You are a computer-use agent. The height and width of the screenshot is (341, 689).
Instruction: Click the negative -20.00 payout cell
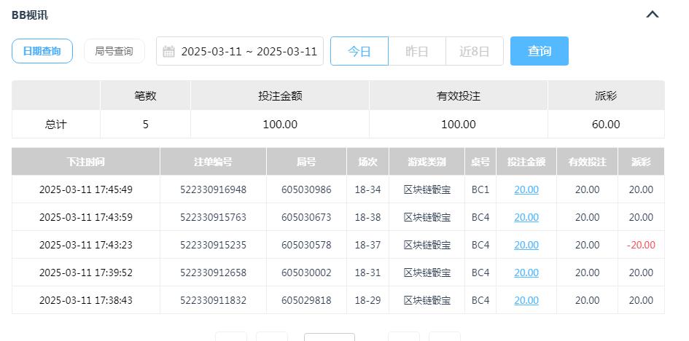click(641, 245)
